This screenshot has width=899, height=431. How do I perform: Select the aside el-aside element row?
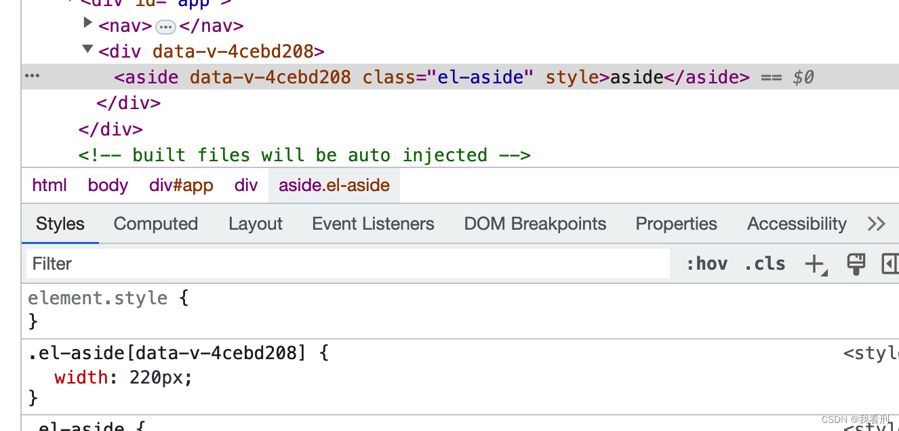tap(460, 77)
